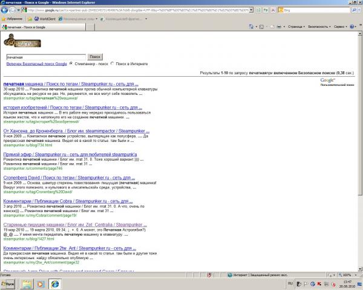The width and height of the screenshot is (363, 290).
Task: Open result Cronenberg David / Поиск по тегам
Action: point(69,178)
